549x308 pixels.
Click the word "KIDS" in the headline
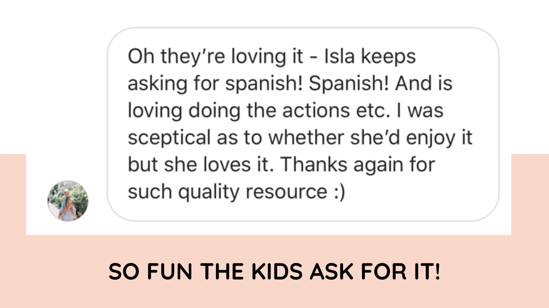tap(277, 271)
